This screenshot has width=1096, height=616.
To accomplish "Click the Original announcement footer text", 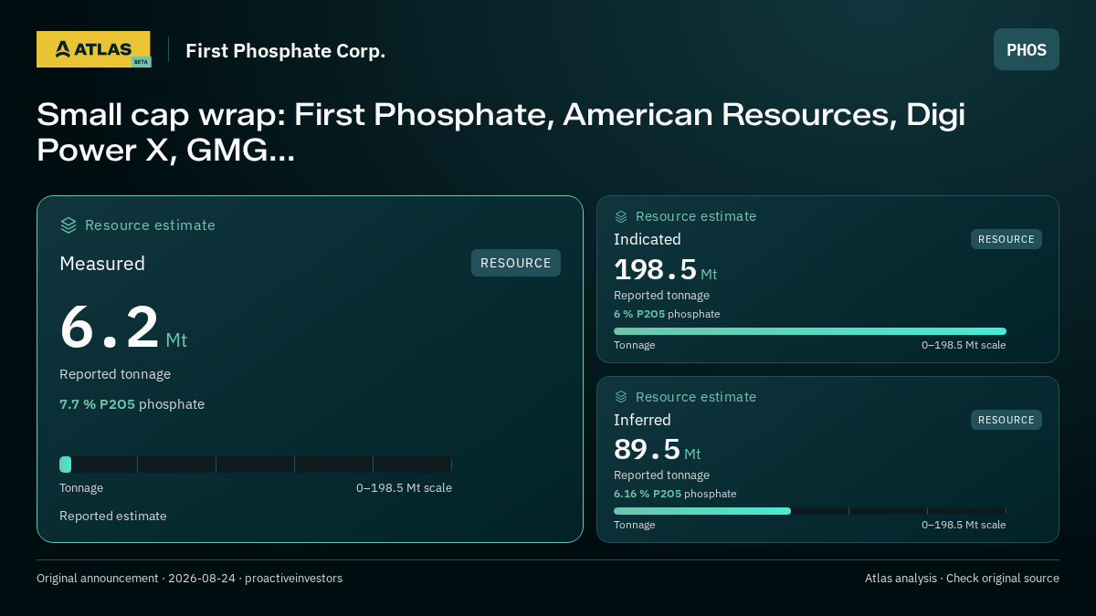I will [x=189, y=579].
